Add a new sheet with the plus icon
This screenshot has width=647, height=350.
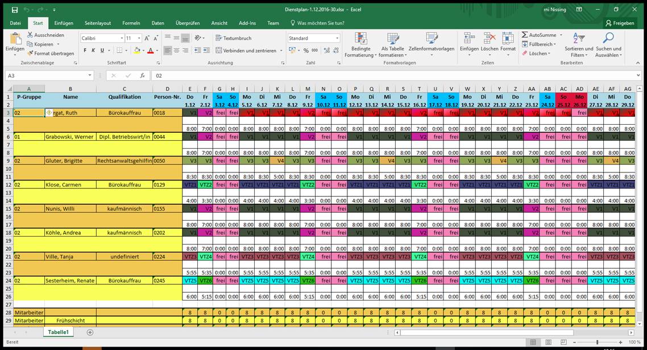90,332
